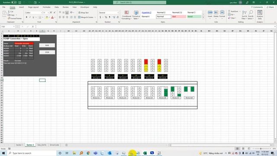Apply the comma style
Screen dimensions: 277x156
[110, 17]
